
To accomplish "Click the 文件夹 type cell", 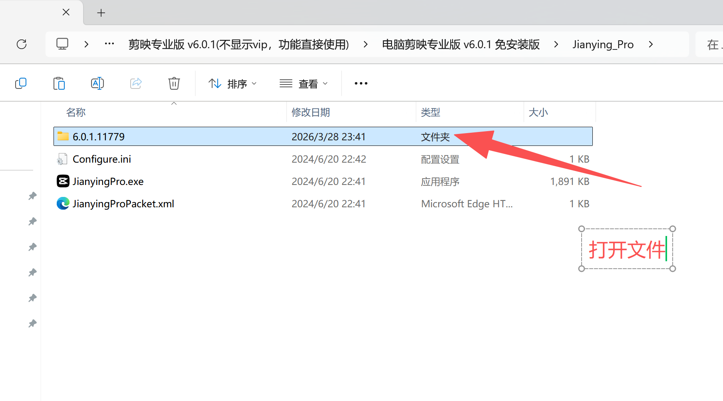I will tap(435, 137).
